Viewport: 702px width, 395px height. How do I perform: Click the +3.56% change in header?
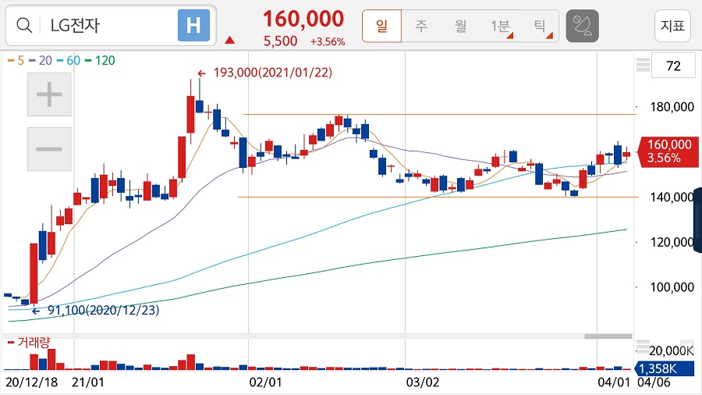pos(328,41)
